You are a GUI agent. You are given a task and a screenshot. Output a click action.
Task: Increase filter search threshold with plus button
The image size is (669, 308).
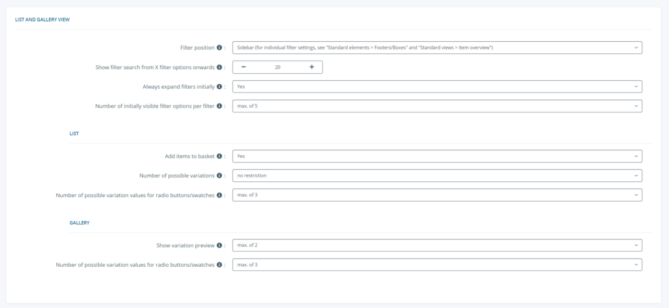pyautogui.click(x=312, y=67)
